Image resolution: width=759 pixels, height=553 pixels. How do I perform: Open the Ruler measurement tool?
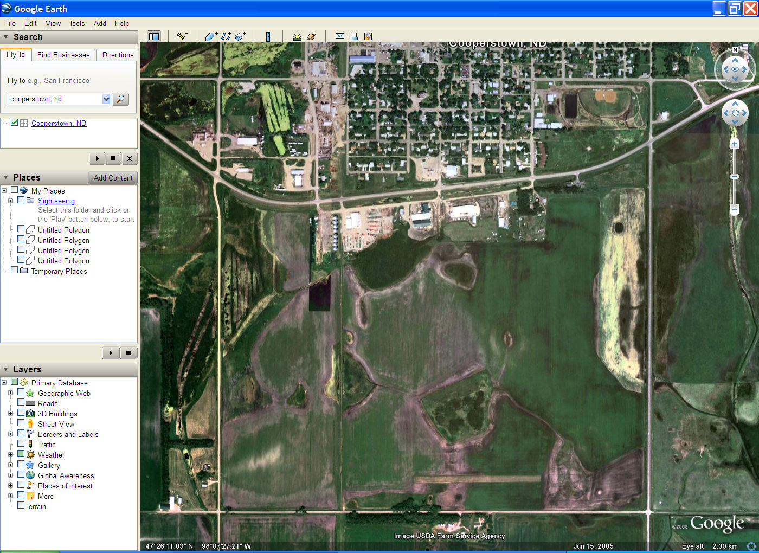tap(268, 36)
